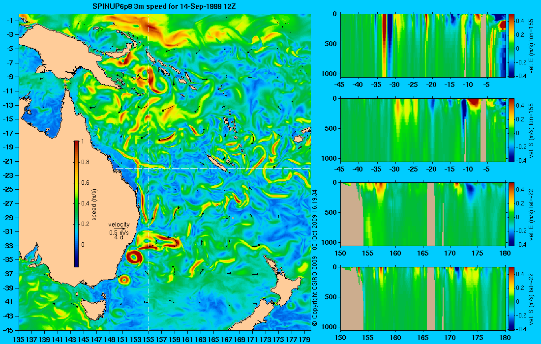Screen dimensions: 541x344
Task: Click the "velocity" legend label
Action: 119,225
